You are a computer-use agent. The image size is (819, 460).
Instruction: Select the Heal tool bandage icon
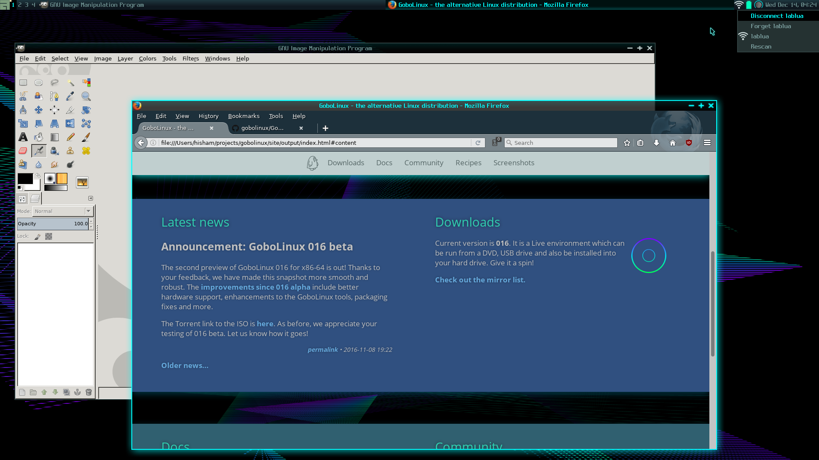(x=86, y=151)
